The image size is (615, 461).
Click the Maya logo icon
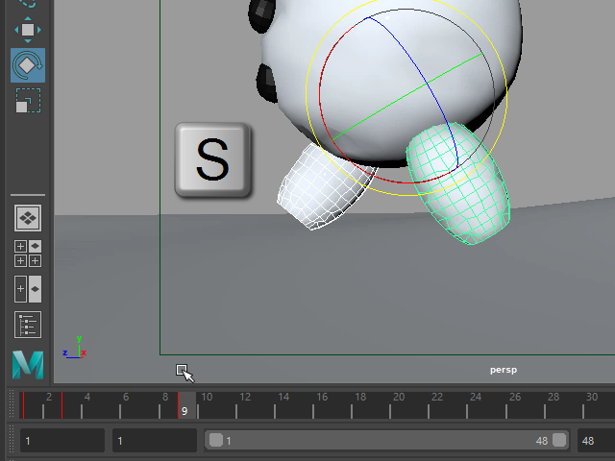coord(28,365)
